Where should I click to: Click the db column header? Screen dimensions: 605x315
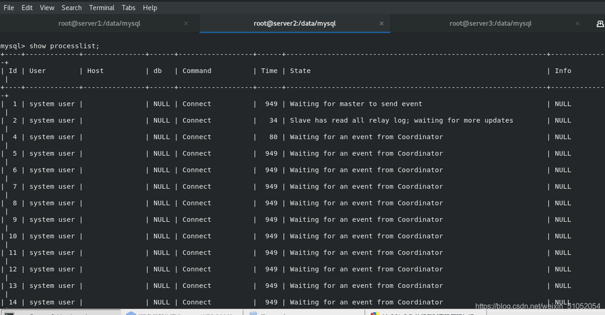(x=158, y=71)
